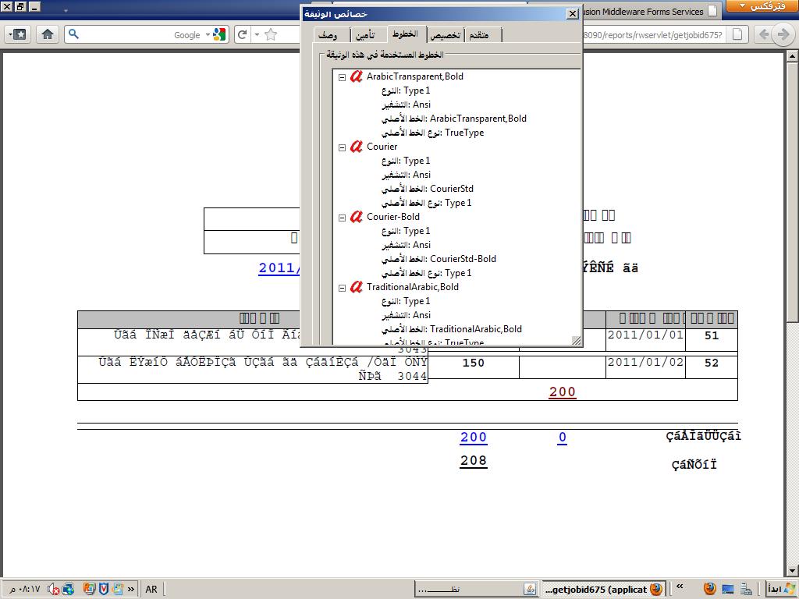This screenshot has width=799, height=599.
Task: Collapse the ArabicTransparent,Bold font entry
Action: point(342,76)
